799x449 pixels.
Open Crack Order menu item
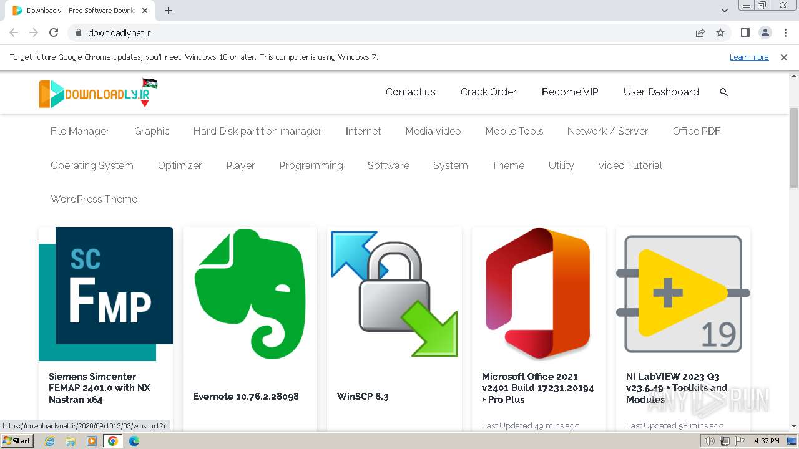tap(488, 92)
